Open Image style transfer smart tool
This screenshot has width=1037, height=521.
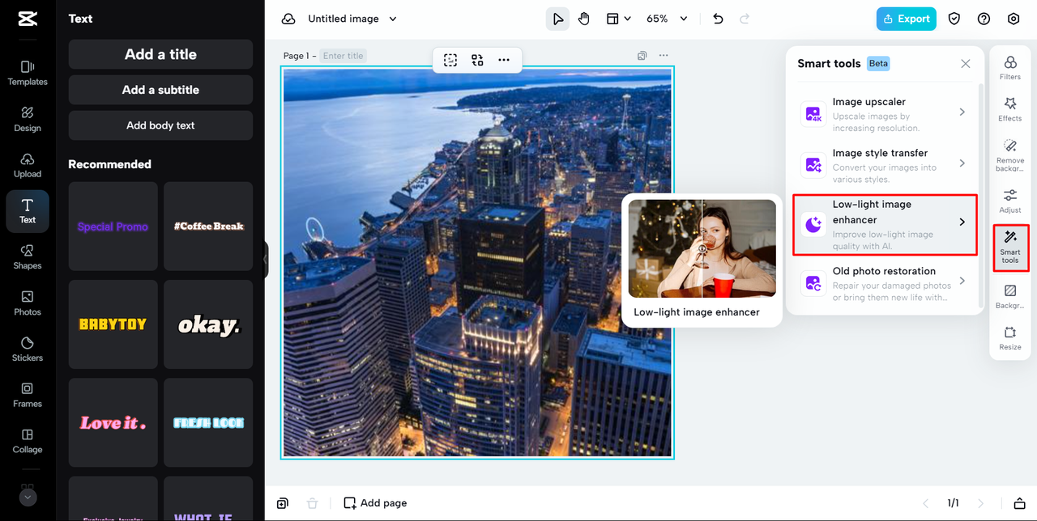pyautogui.click(x=885, y=165)
